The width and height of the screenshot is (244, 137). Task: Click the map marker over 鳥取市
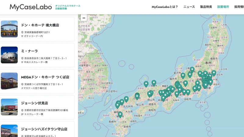pos(154,83)
